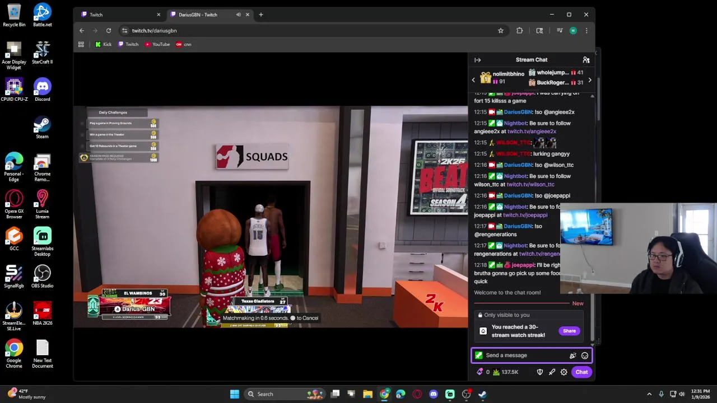The image size is (717, 403).
Task: Close the first Twitch tab
Action: click(x=159, y=15)
